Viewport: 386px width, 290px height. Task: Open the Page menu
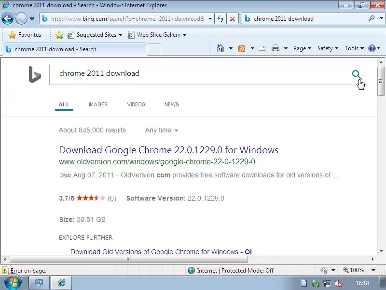coord(302,48)
